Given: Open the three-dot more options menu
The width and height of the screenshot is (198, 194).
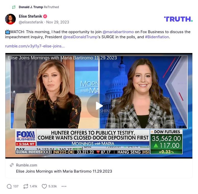Looking at the screenshot, I should tap(64, 186).
